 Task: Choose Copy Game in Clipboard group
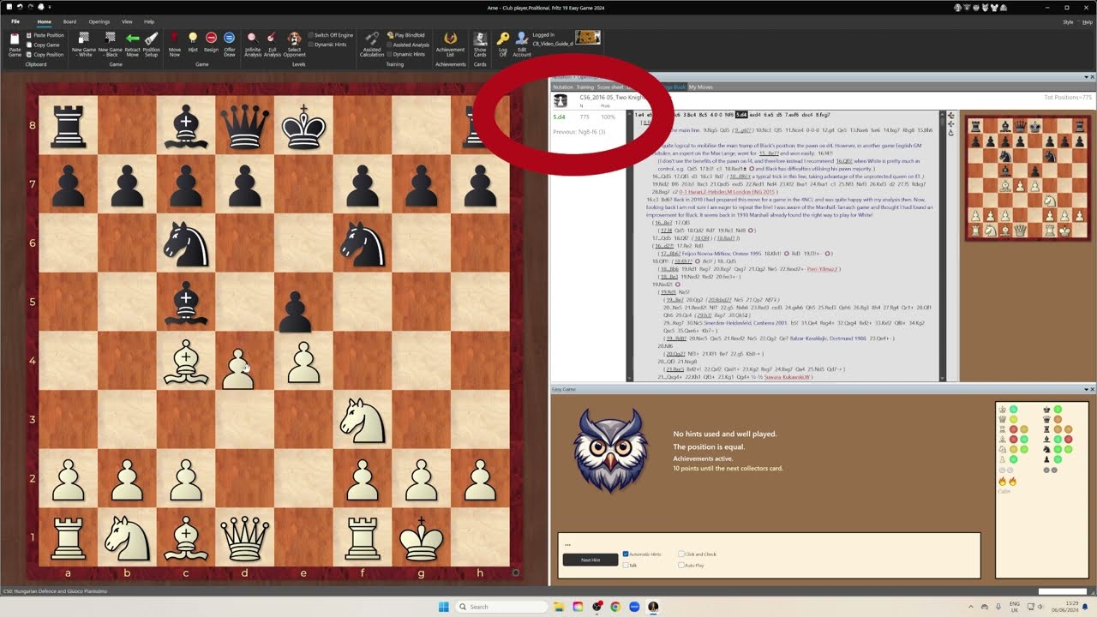(x=44, y=45)
